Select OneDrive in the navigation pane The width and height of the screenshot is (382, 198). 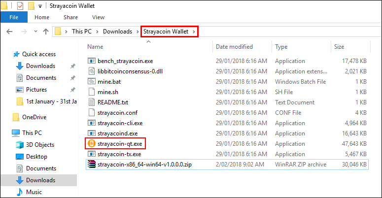click(x=35, y=117)
